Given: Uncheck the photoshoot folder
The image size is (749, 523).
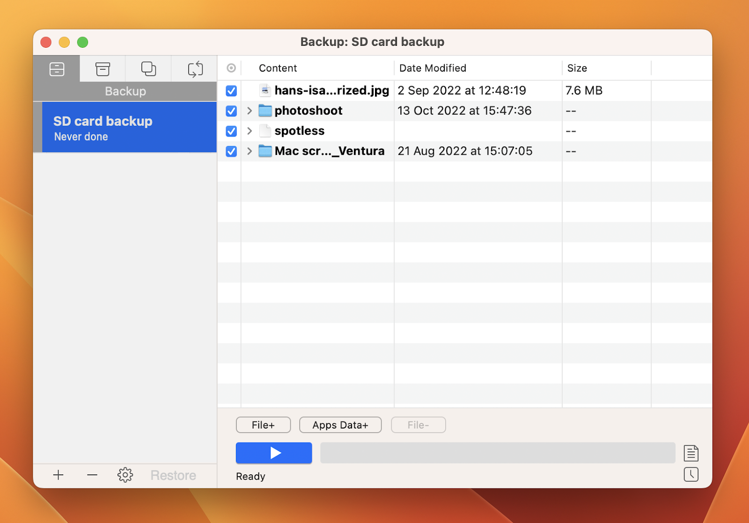Looking at the screenshot, I should coord(231,111).
